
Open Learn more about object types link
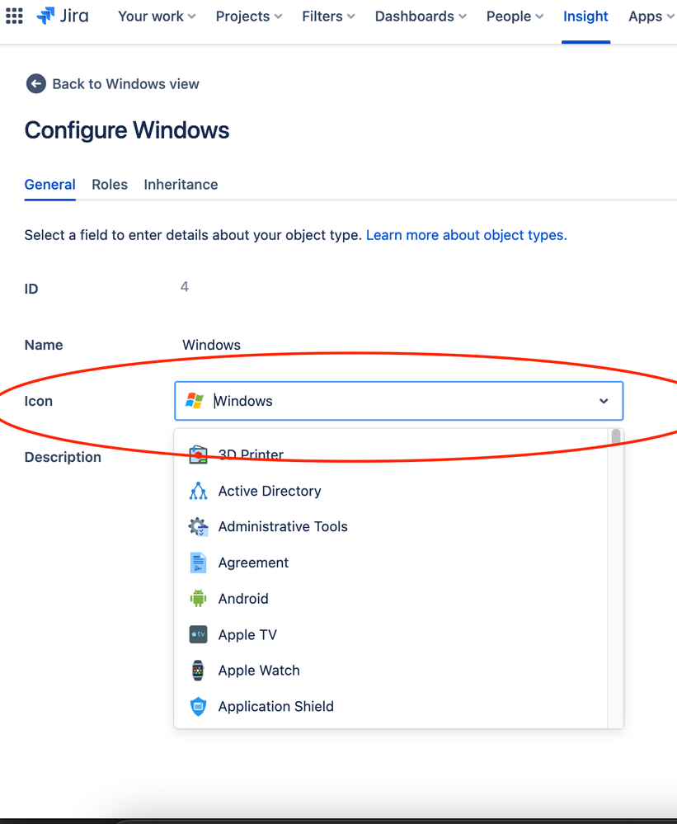pos(467,235)
